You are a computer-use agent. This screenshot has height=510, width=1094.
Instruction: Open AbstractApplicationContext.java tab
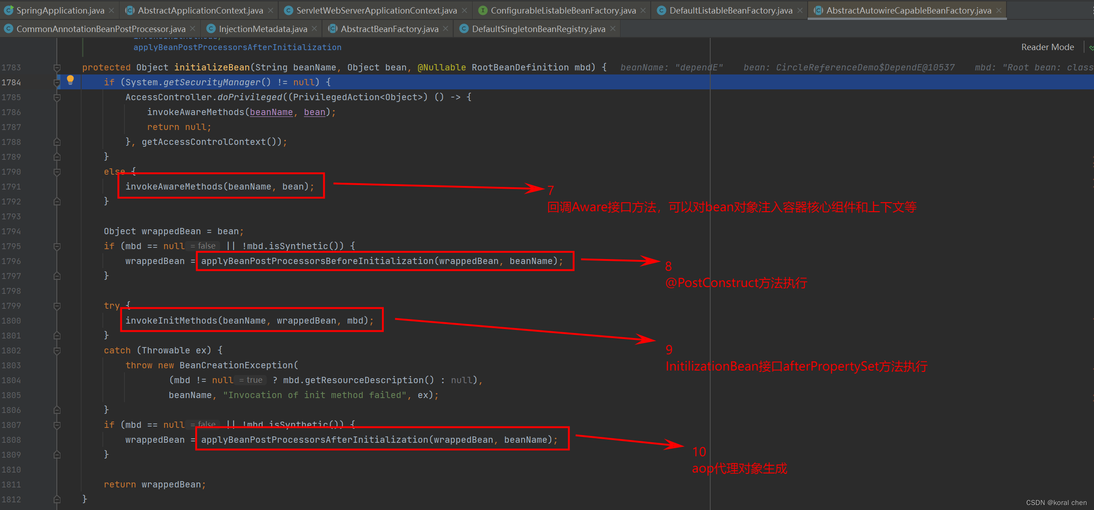click(x=200, y=10)
